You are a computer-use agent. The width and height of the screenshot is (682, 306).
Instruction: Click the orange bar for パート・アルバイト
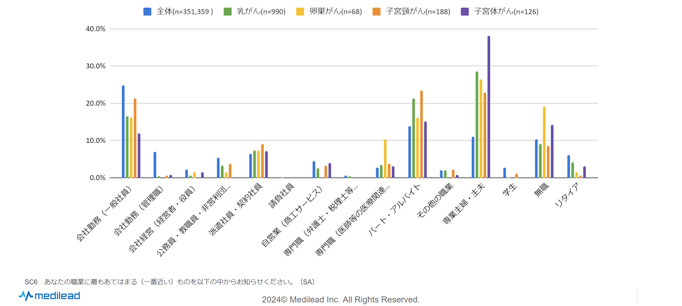pos(422,134)
